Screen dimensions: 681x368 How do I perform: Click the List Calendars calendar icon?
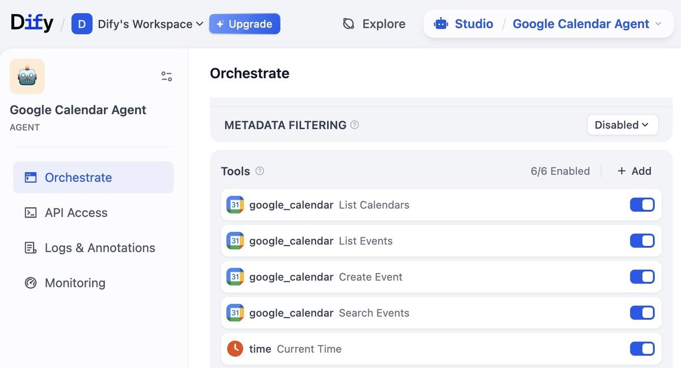(235, 205)
